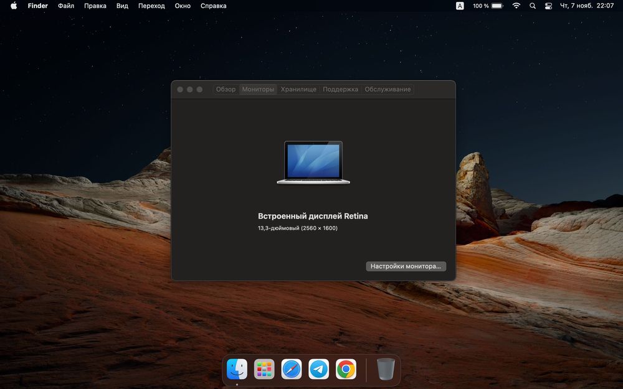
Task: Click the Настройки монитора button
Action: point(406,266)
